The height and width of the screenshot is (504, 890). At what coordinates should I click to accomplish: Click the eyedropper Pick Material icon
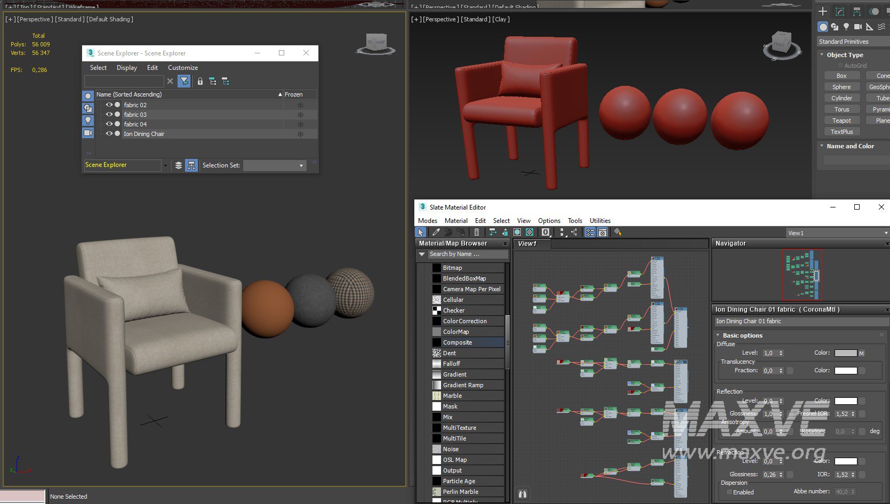click(436, 233)
